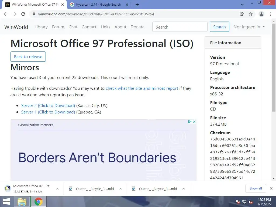Bookmark this page with the star
The height and width of the screenshot is (207, 276).
point(251,14)
